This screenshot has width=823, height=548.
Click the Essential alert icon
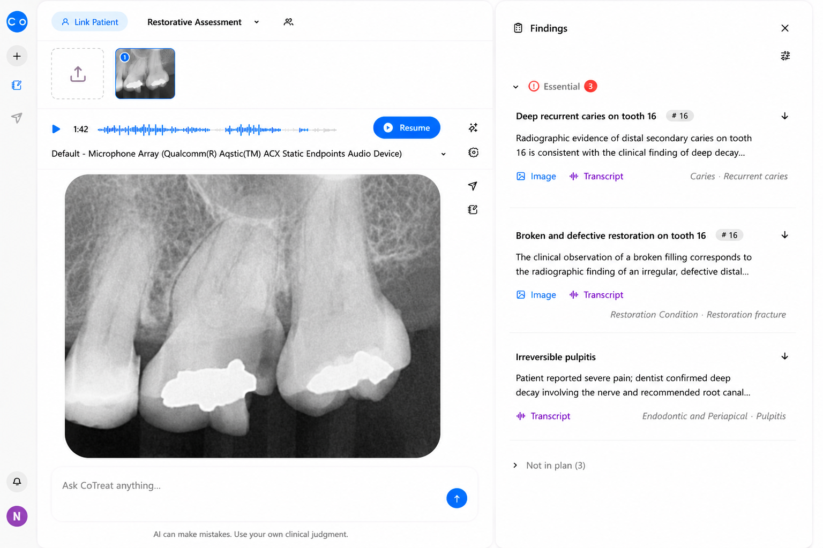534,86
